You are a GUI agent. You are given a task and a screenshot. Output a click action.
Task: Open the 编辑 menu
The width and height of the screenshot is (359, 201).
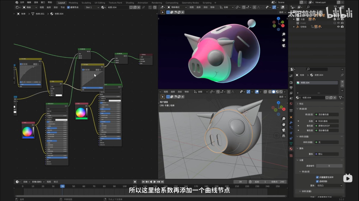pyautogui.click(x=29, y=2)
